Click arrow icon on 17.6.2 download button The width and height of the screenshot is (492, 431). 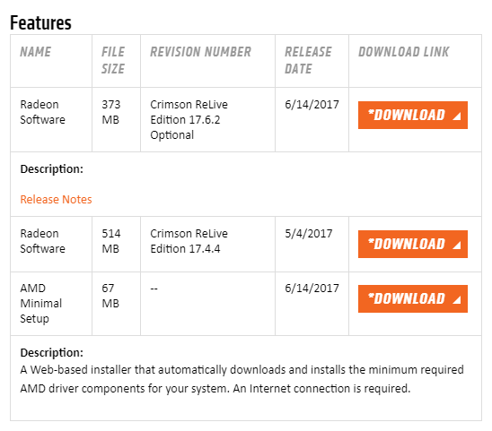point(457,116)
